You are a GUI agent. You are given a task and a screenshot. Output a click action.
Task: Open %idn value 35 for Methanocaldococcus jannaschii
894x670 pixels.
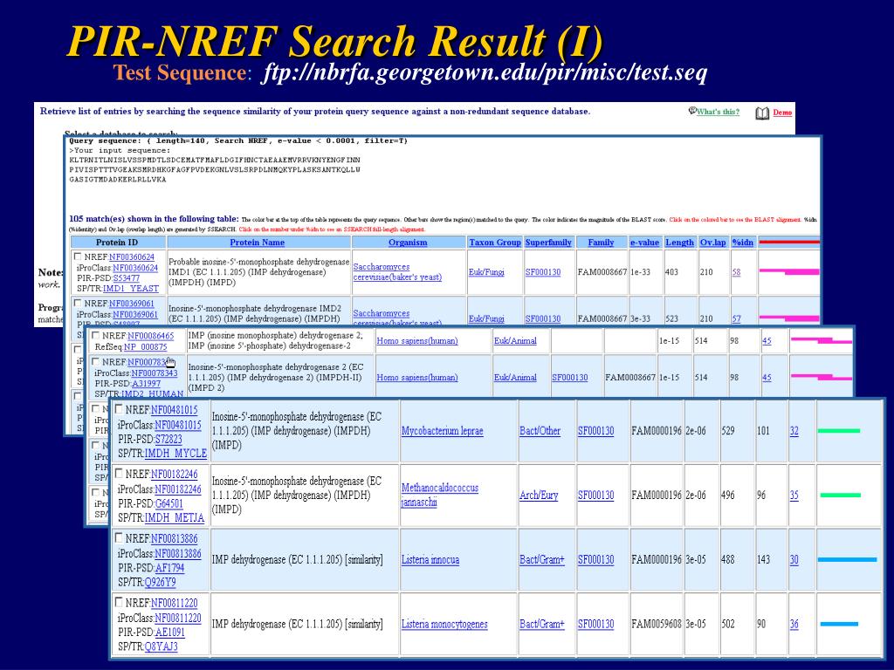click(794, 496)
